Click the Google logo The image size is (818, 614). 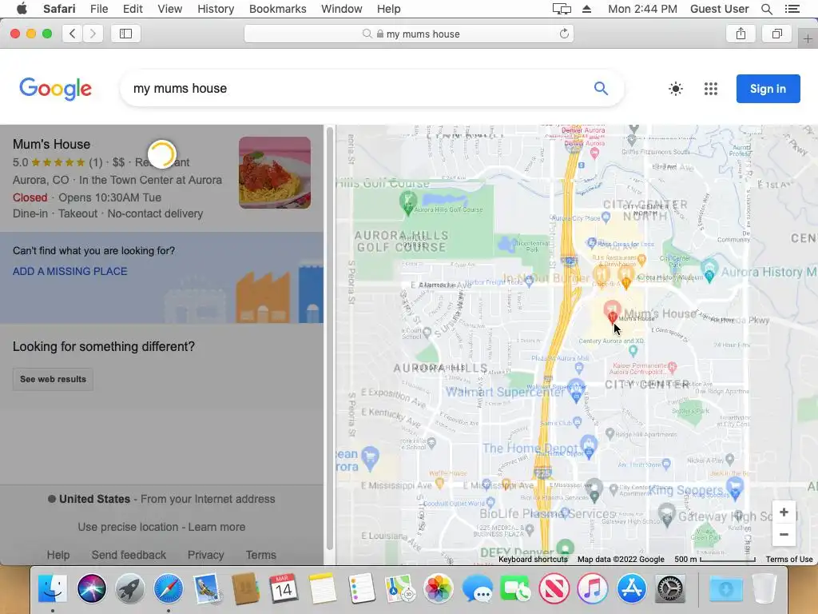55,90
